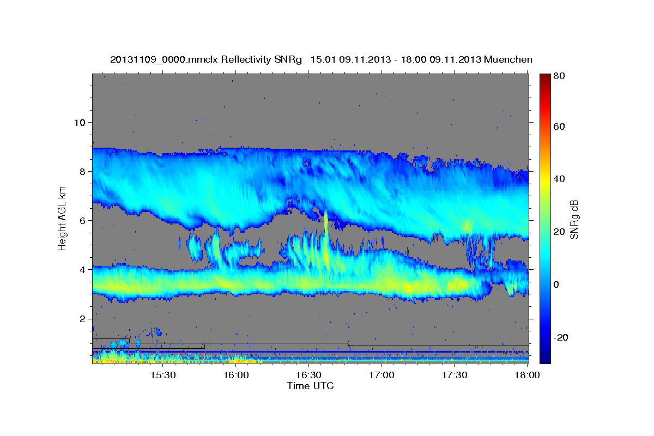Click the height tick label 4
Viewport: 654px width, 436px height.
[83, 269]
